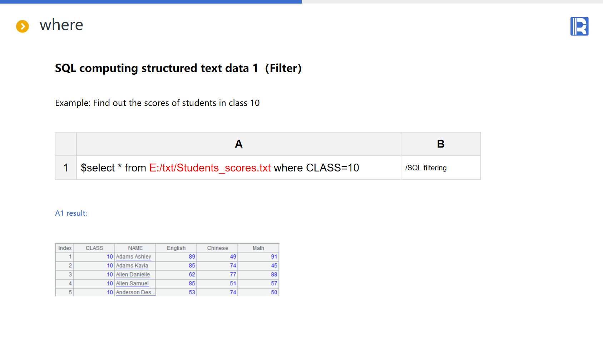This screenshot has width=603, height=339.
Task: Click the orange arrow bullet icon
Action: point(23,26)
